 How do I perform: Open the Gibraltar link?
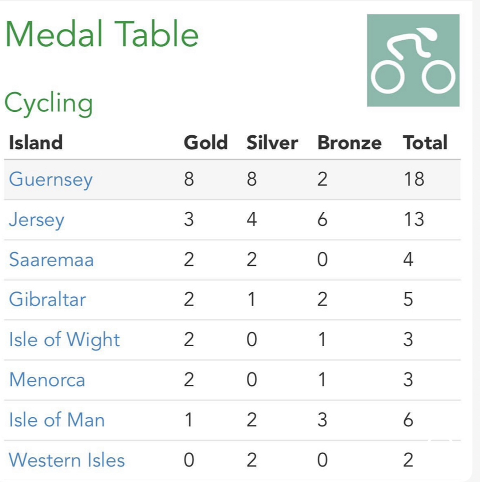click(x=47, y=299)
